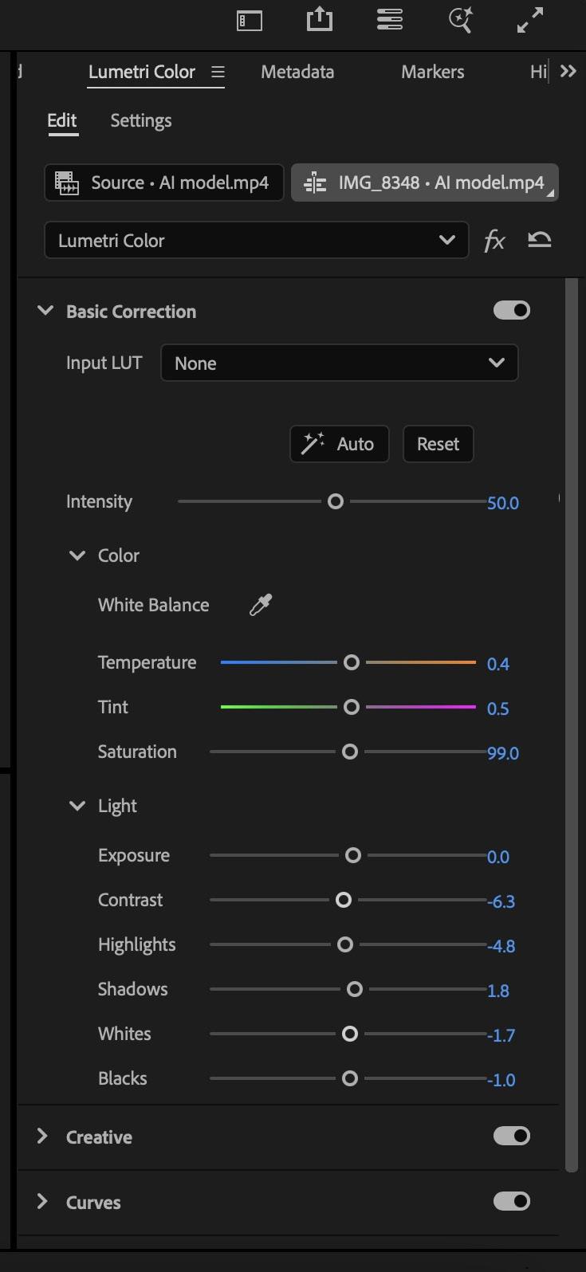
Task: Open the Lumetri Color panel menu icon
Action: tap(218, 72)
